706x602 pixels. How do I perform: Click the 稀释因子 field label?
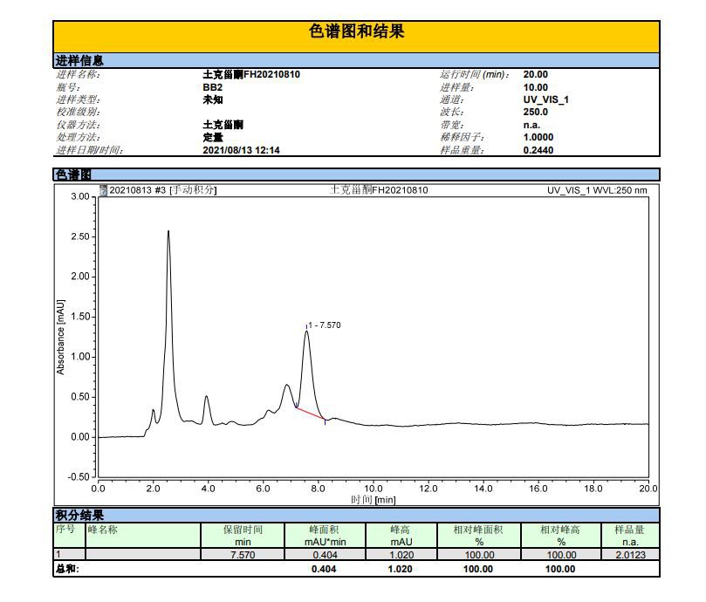tap(462, 137)
